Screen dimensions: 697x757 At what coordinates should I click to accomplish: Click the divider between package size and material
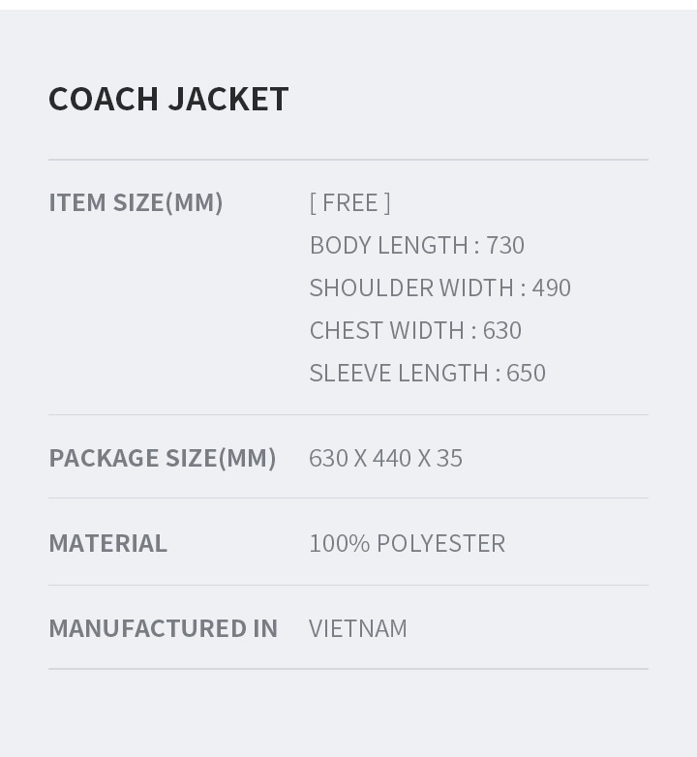(348, 499)
